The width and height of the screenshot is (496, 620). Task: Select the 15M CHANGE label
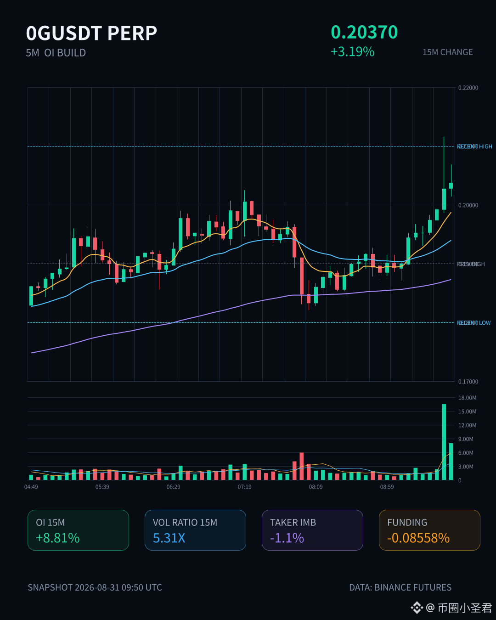(448, 52)
